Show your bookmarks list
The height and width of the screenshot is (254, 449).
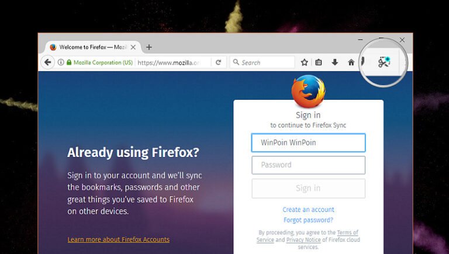[319, 62]
